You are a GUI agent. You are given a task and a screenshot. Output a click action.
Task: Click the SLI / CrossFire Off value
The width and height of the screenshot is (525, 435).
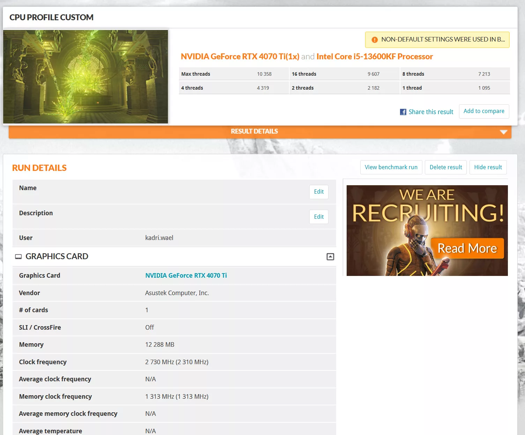pyautogui.click(x=149, y=328)
